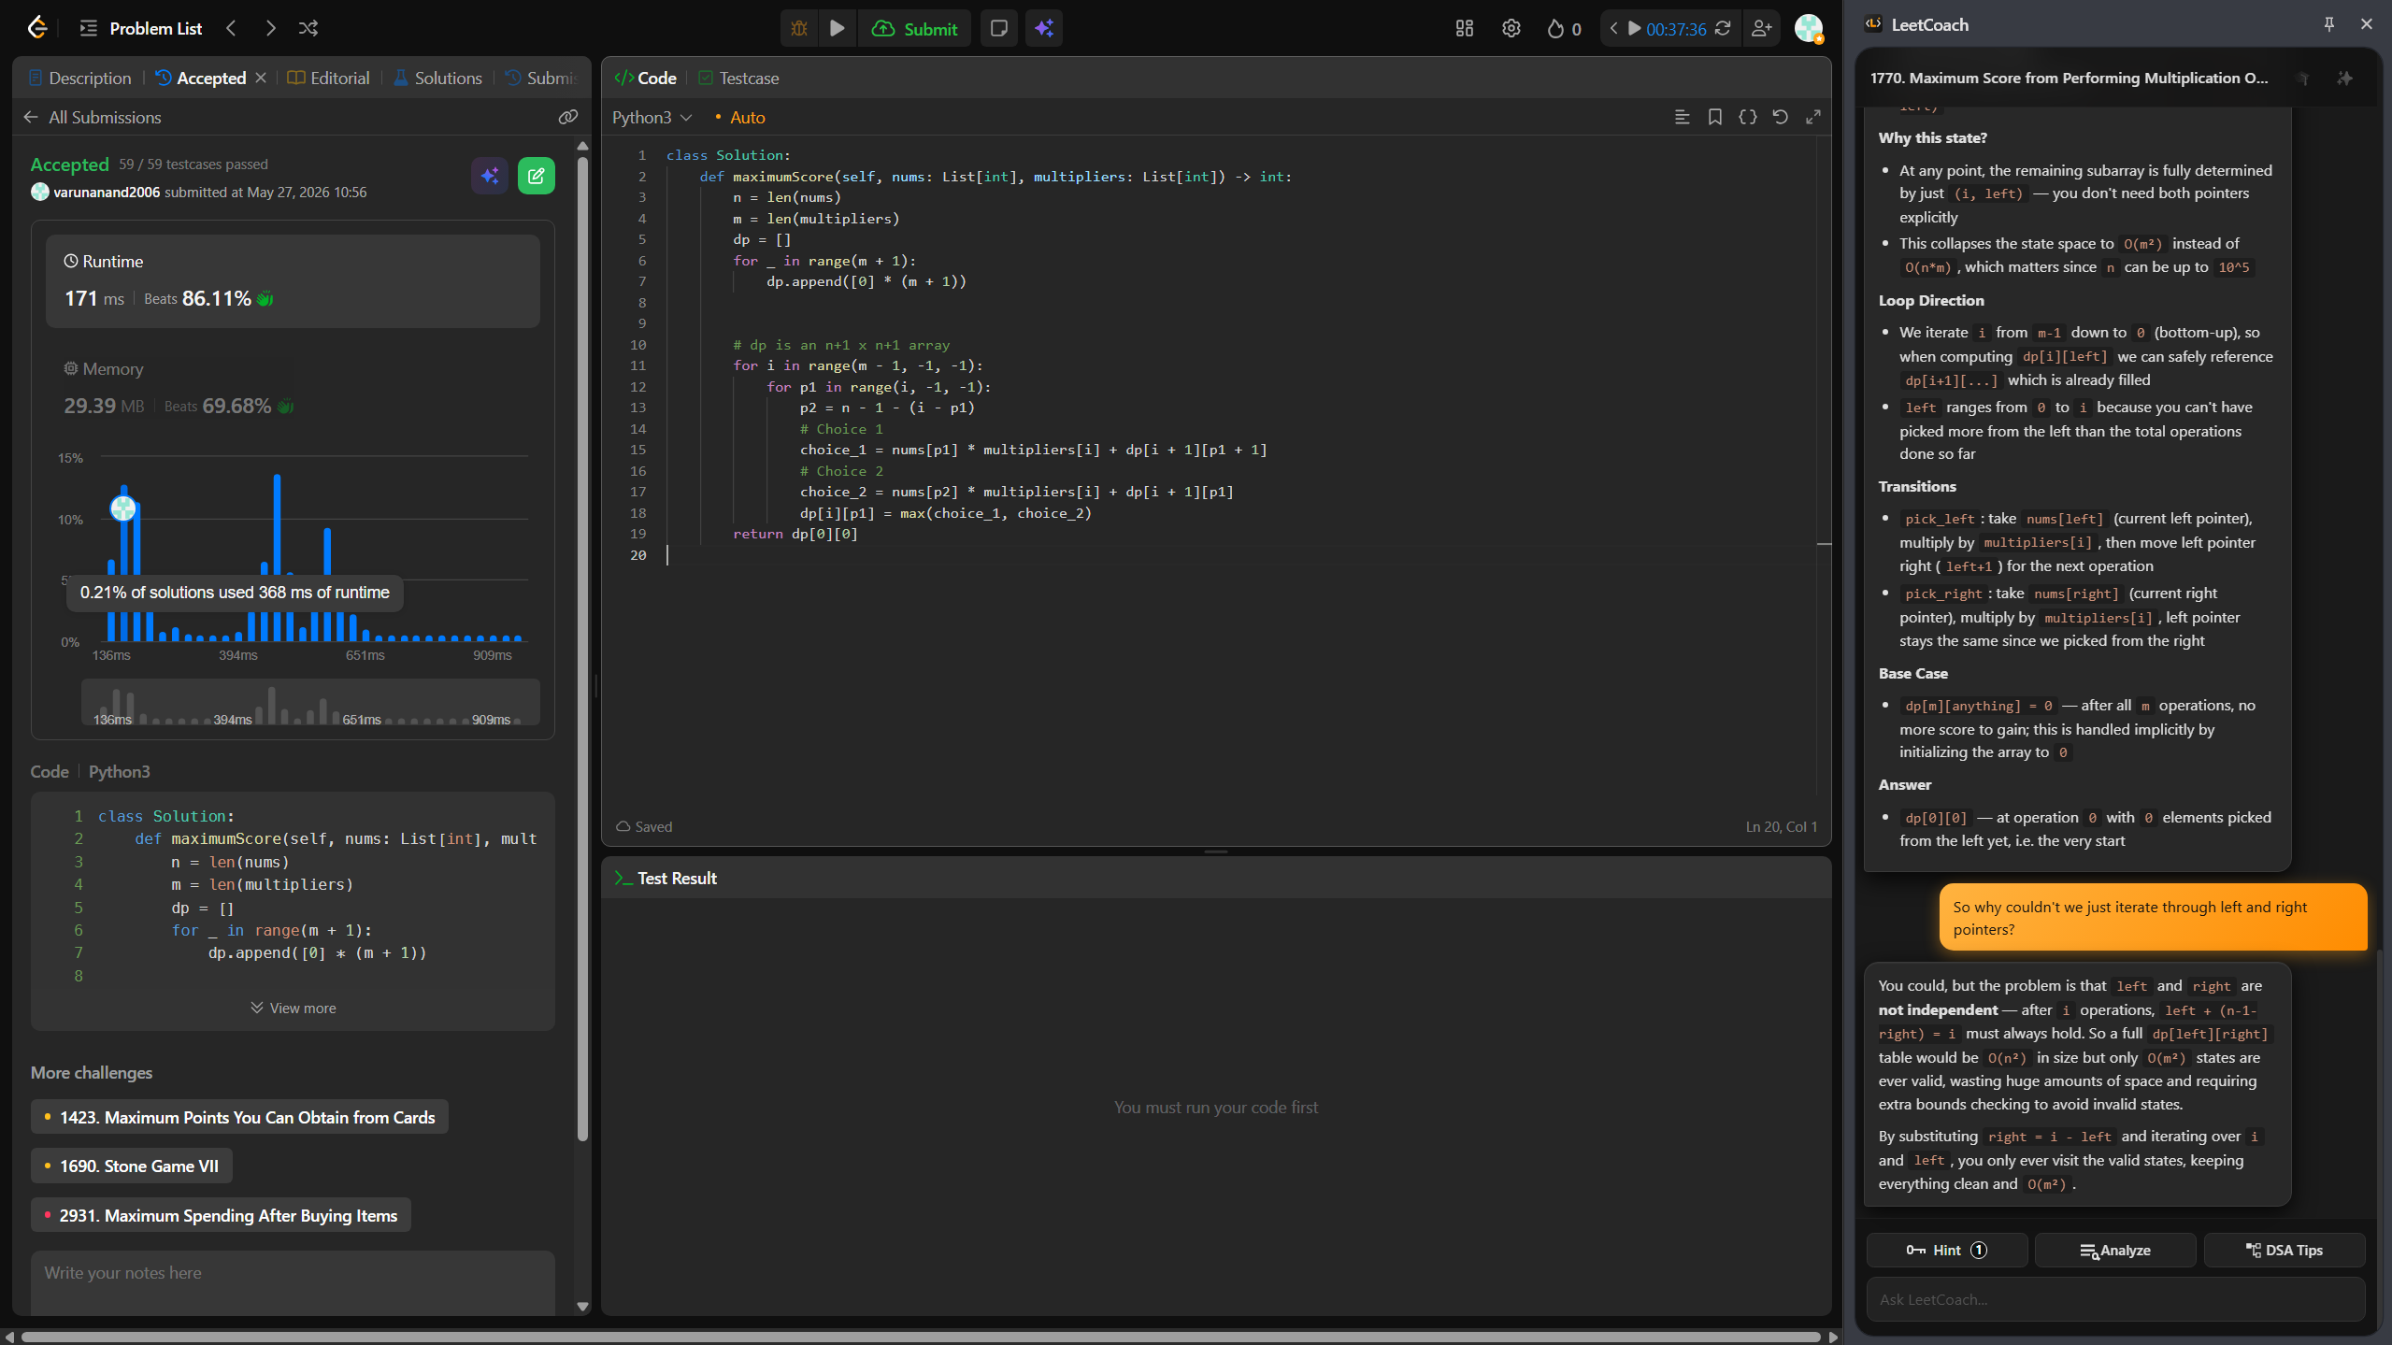The width and height of the screenshot is (2392, 1345).
Task: Click the format code lines icon
Action: pyautogui.click(x=1682, y=117)
